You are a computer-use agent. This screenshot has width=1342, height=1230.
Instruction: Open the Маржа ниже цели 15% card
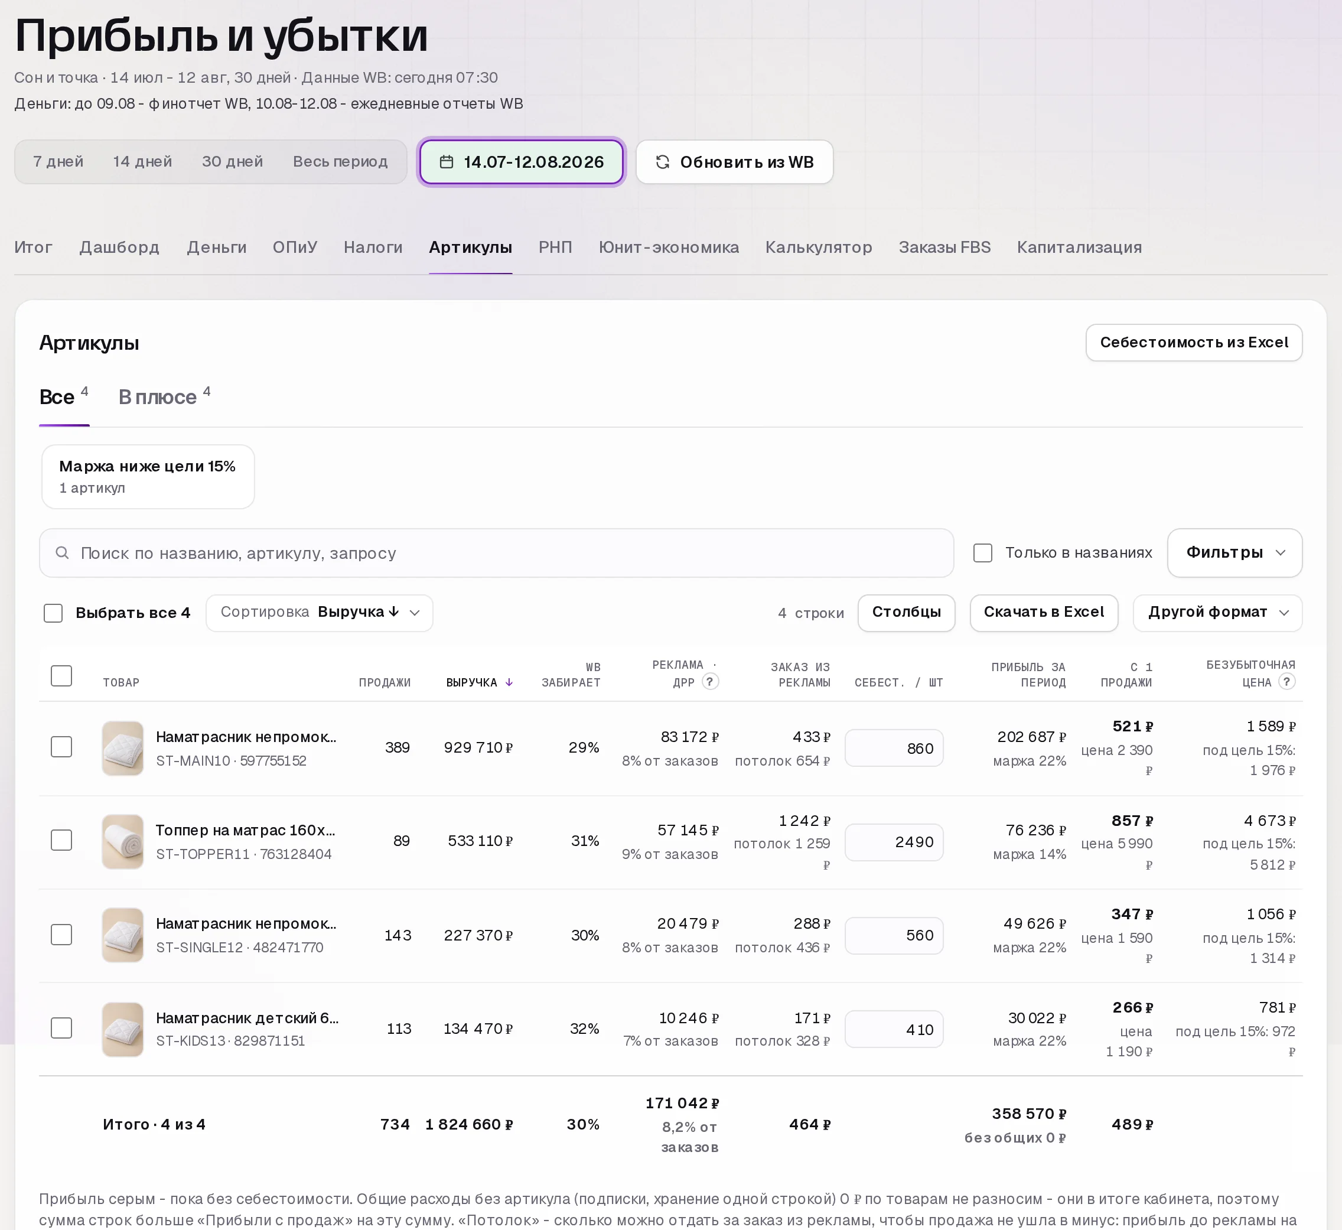(148, 477)
